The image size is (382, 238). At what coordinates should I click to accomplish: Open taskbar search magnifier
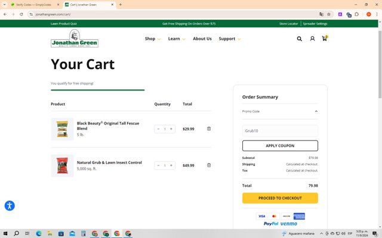[x=16, y=234]
